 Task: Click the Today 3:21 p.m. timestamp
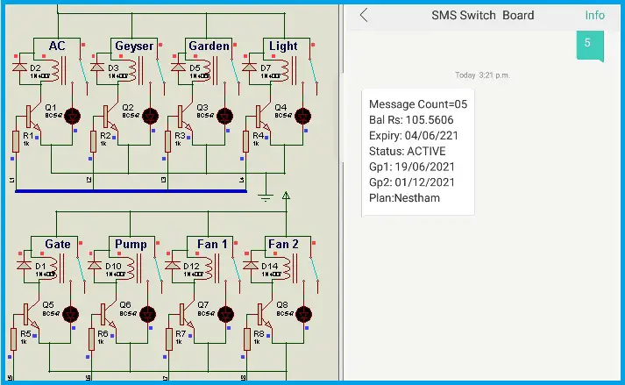click(482, 75)
